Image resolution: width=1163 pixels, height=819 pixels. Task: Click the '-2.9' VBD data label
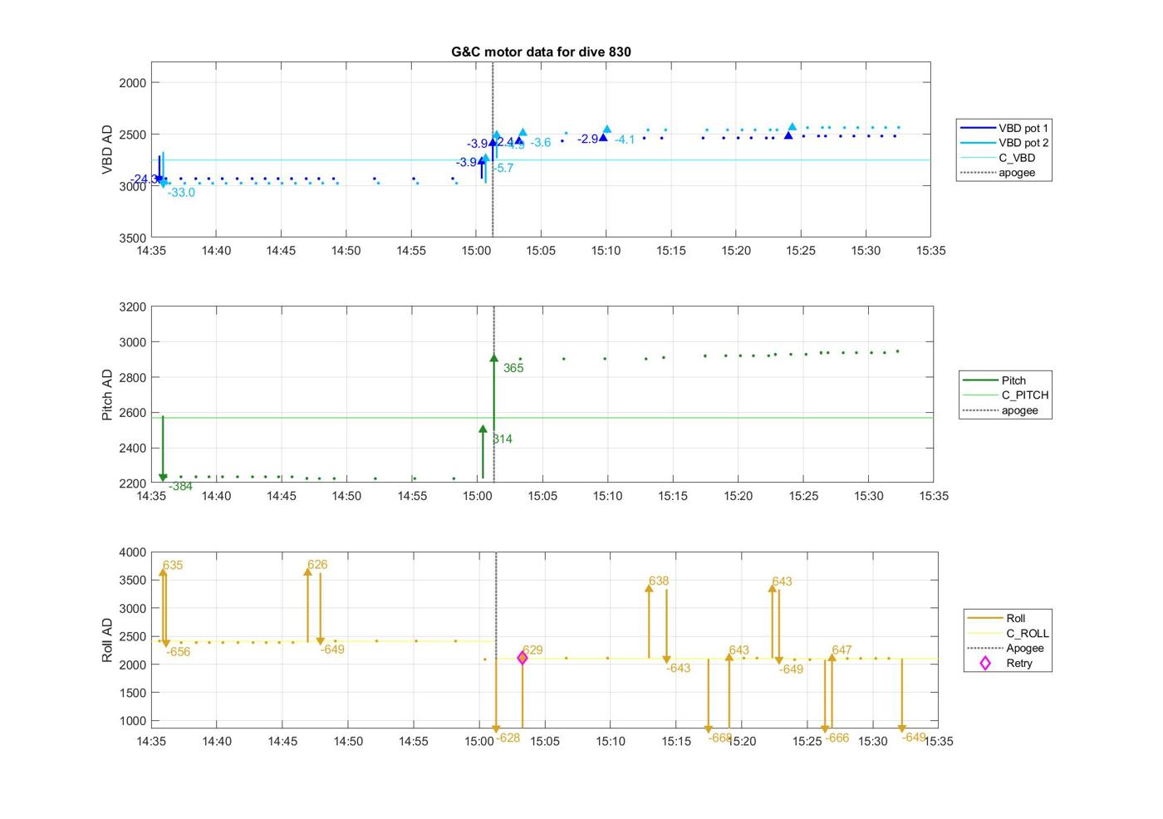(x=588, y=139)
